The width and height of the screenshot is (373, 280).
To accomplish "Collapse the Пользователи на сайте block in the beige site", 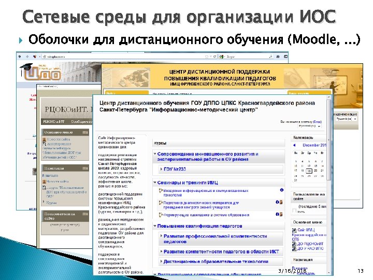I will point(85,214).
